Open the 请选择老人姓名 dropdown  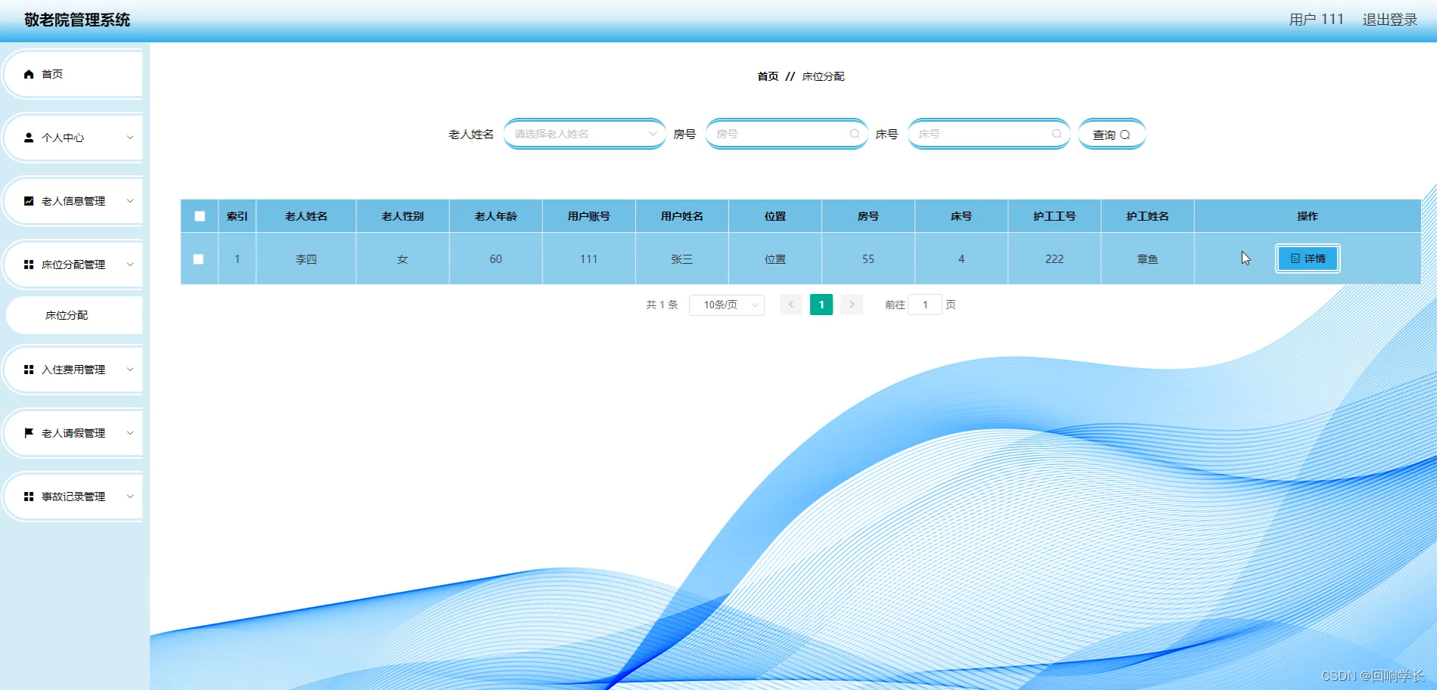point(584,134)
